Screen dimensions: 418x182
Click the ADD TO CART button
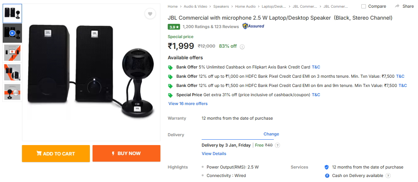click(x=56, y=153)
